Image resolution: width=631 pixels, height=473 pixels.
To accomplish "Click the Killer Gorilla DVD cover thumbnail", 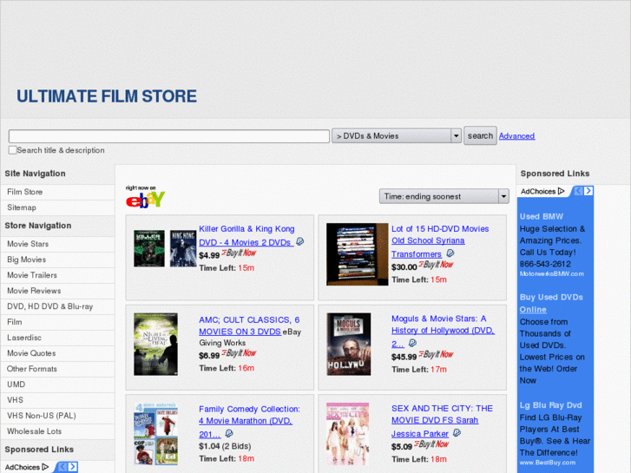I will (149, 248).
